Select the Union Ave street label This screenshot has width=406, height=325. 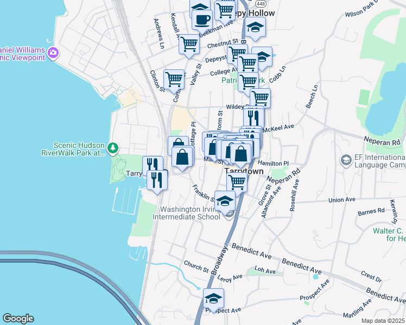coord(342,200)
